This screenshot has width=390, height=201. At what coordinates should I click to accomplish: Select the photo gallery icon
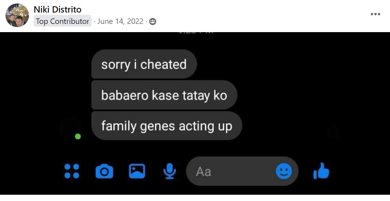pos(137,171)
